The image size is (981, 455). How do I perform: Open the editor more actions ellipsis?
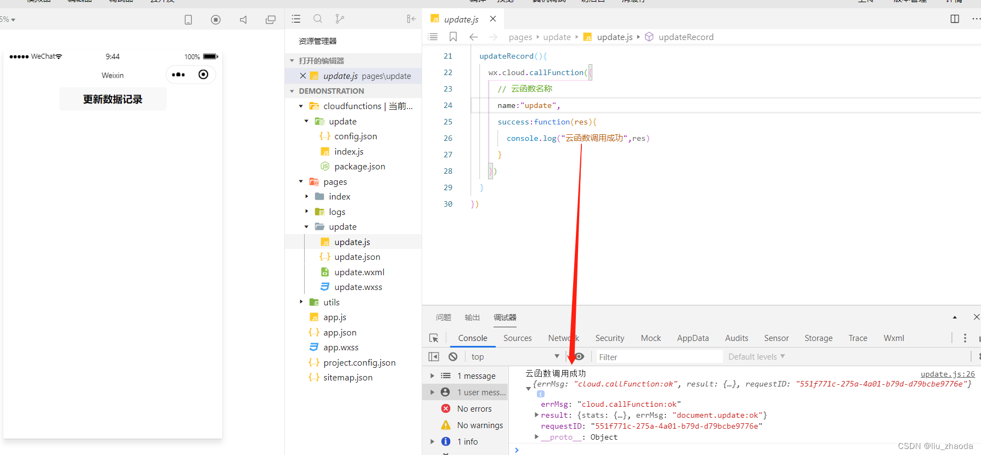click(976, 19)
